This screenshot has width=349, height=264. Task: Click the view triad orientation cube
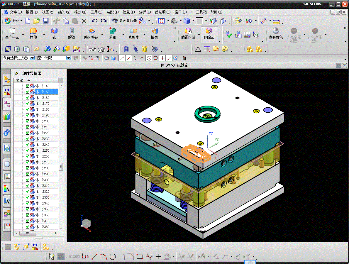click(86, 223)
